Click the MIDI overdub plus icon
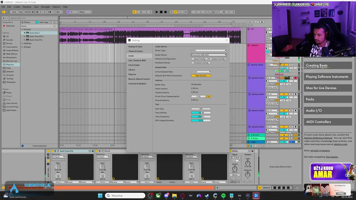 172,12
